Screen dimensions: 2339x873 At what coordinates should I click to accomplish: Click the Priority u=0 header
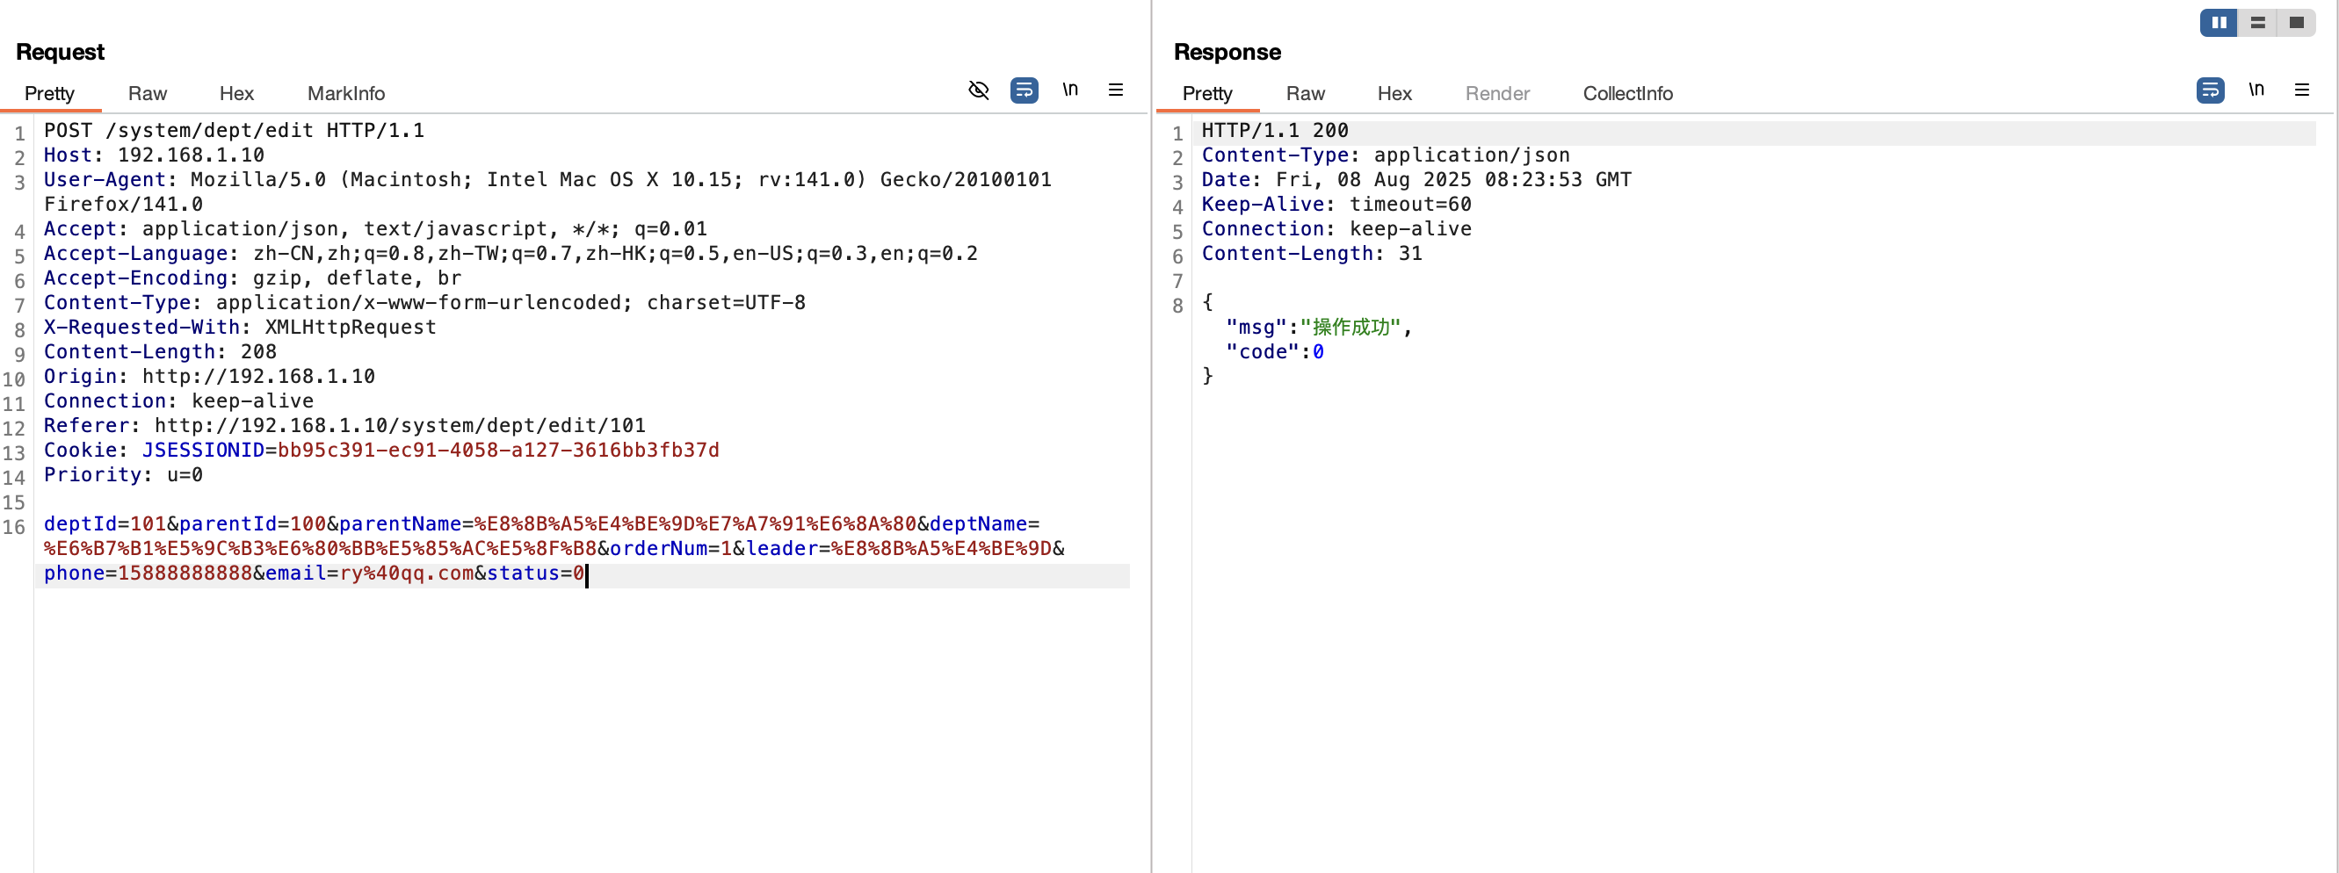pos(123,473)
